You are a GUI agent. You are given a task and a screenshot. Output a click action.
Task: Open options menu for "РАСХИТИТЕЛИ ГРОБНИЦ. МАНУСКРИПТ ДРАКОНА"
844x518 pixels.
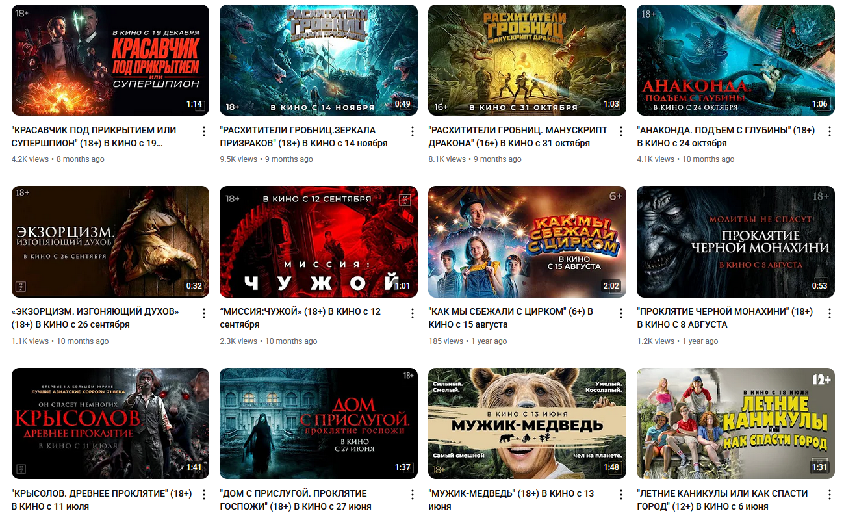(621, 131)
